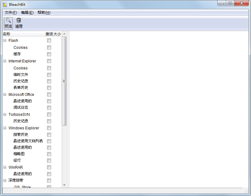Collapse the WinRAR tree group
Screen dimensions: 251x196
(5, 167)
